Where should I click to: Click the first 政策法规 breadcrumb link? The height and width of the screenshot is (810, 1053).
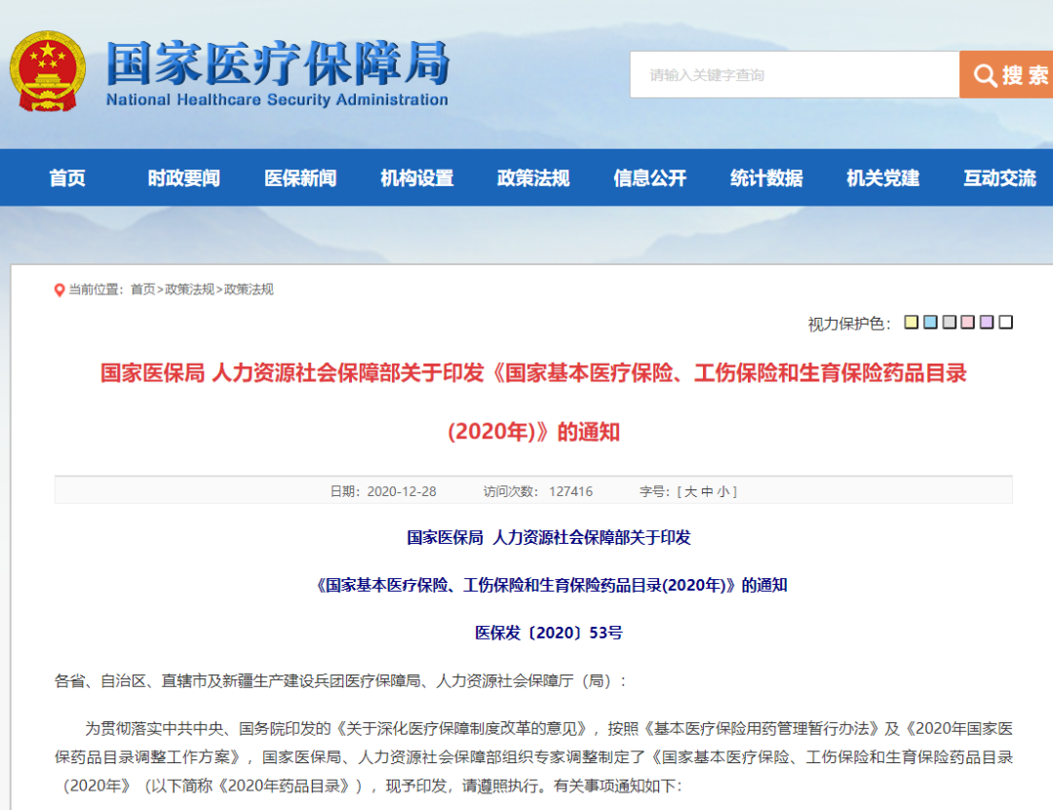click(x=189, y=289)
